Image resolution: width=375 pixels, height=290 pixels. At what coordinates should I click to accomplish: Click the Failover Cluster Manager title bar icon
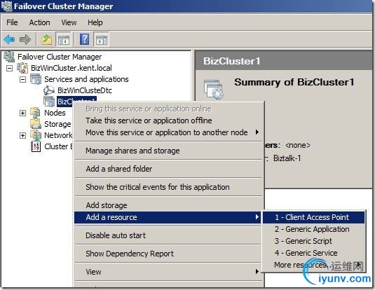pos(7,6)
